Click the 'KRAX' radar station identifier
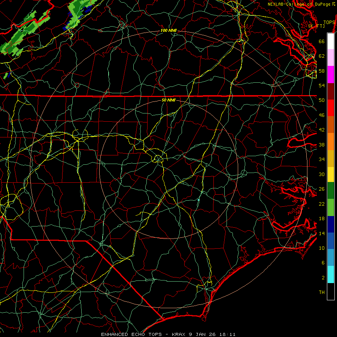 coord(178,334)
